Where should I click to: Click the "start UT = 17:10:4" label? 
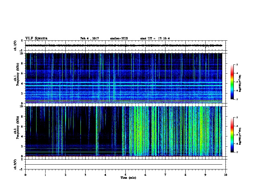click(155, 38)
